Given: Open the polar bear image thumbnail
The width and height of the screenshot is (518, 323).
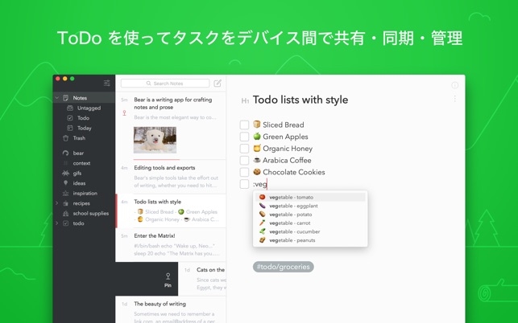Looking at the screenshot, I should pyautogui.click(x=155, y=140).
